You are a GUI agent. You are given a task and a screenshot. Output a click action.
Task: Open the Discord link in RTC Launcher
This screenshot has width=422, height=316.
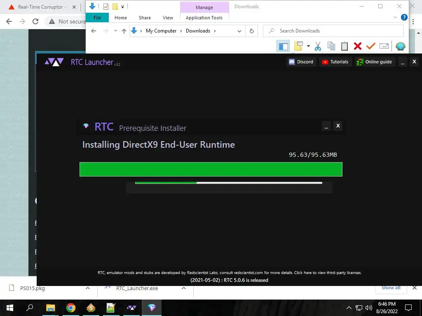(x=301, y=62)
